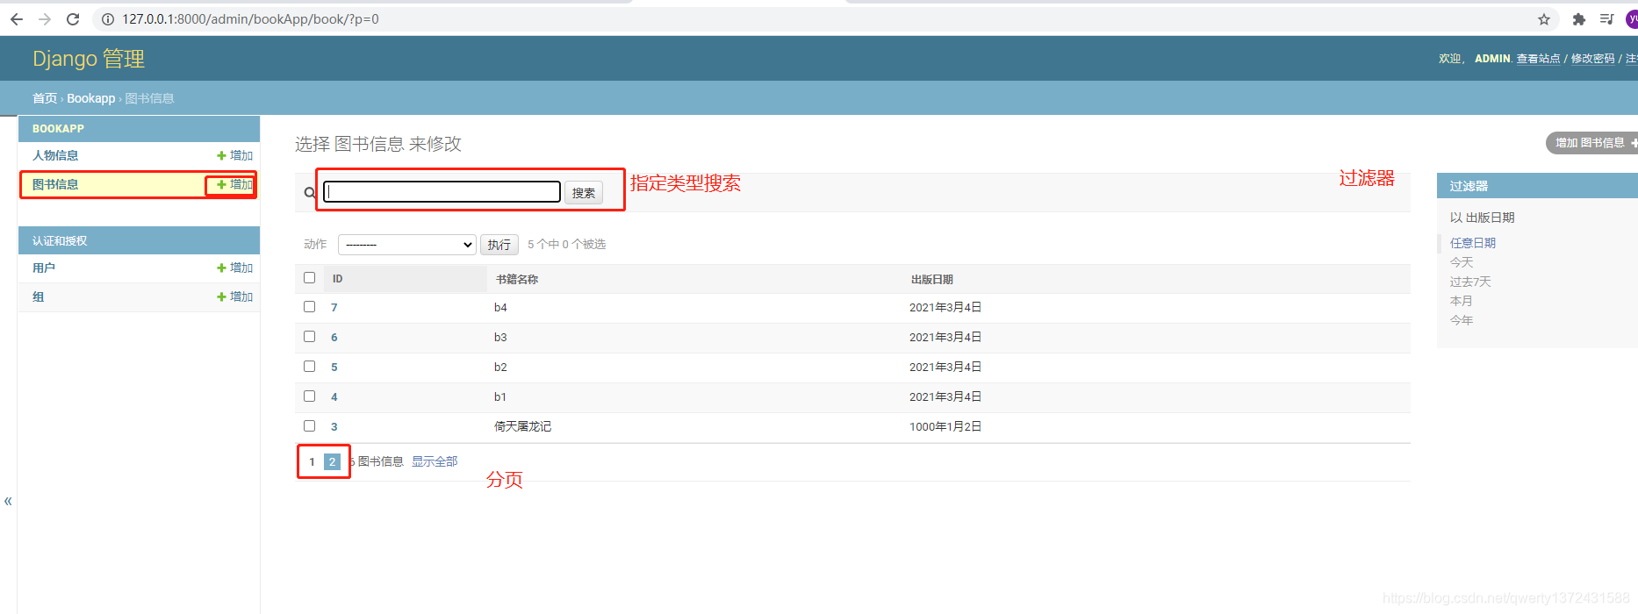
Task: Add 组 via plus 增加 link
Action: [234, 296]
